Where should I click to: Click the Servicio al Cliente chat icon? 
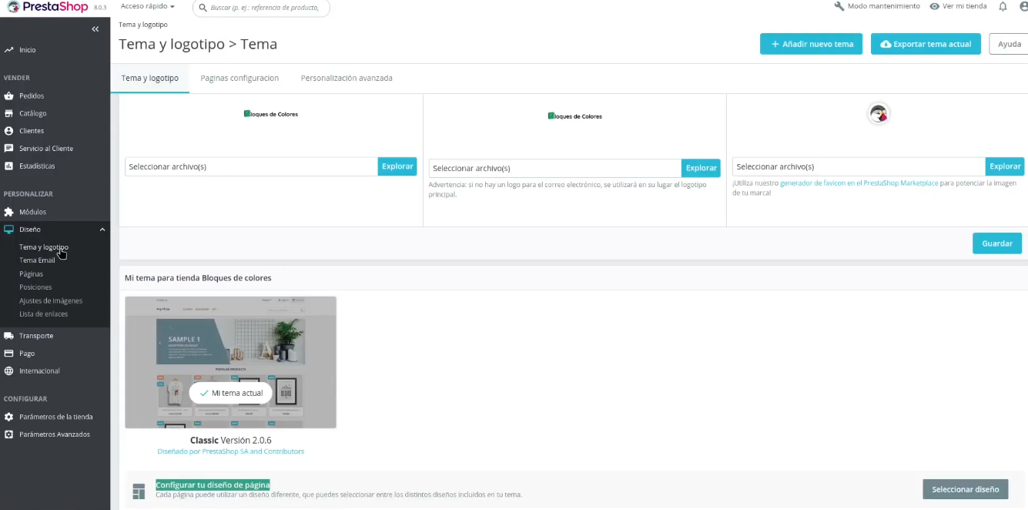click(8, 148)
